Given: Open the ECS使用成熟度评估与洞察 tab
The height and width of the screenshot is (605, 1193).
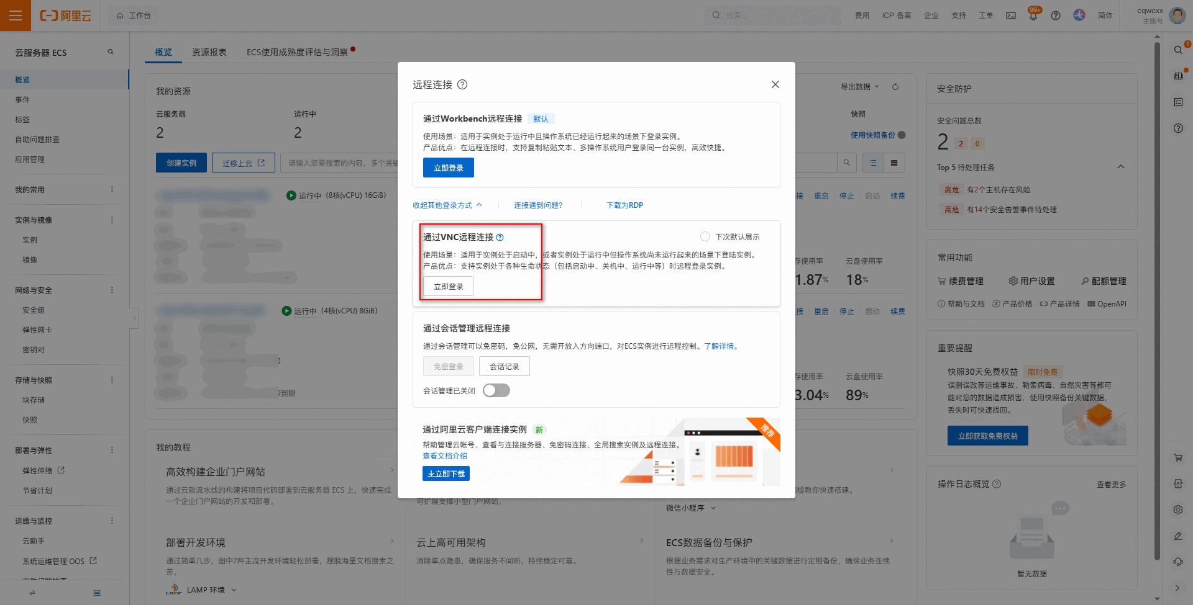Looking at the screenshot, I should pyautogui.click(x=297, y=52).
